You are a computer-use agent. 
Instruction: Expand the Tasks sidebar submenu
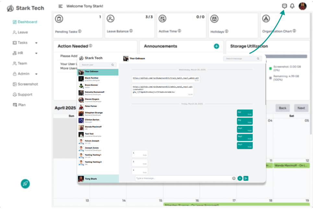tap(36, 43)
